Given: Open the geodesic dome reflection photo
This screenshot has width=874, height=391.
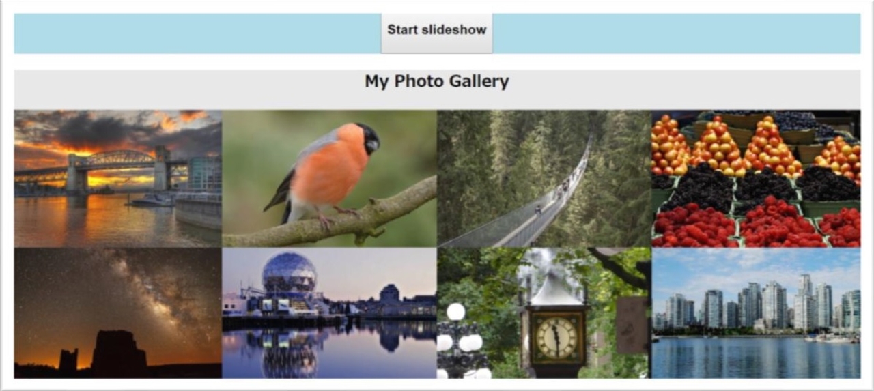Looking at the screenshot, I should 329,313.
